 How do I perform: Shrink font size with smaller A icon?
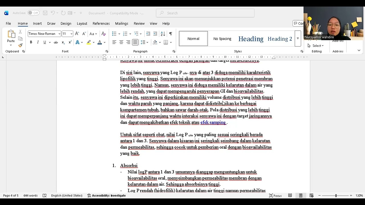pyautogui.click(x=84, y=34)
